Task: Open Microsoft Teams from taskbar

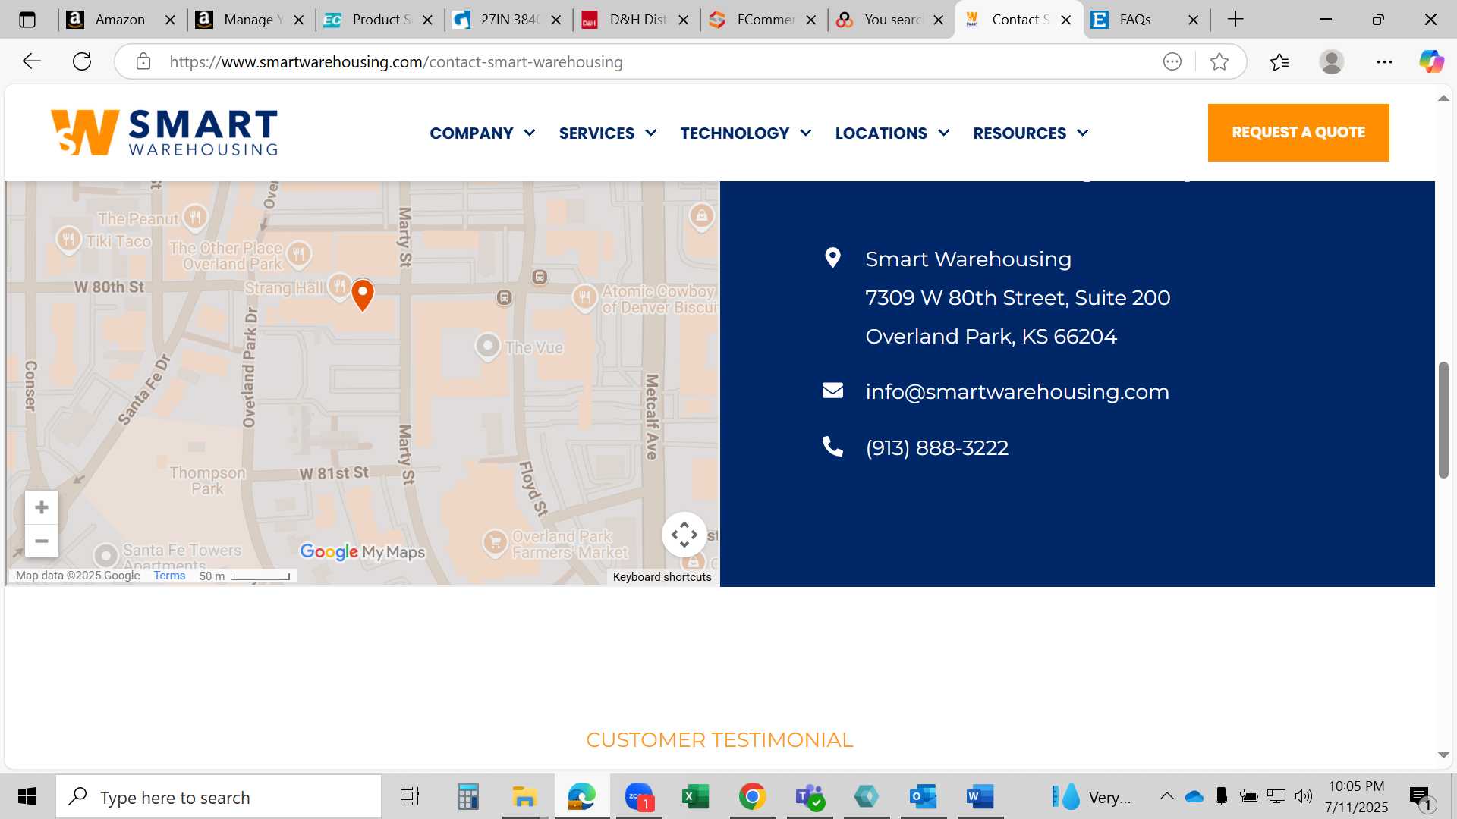Action: [x=810, y=796]
